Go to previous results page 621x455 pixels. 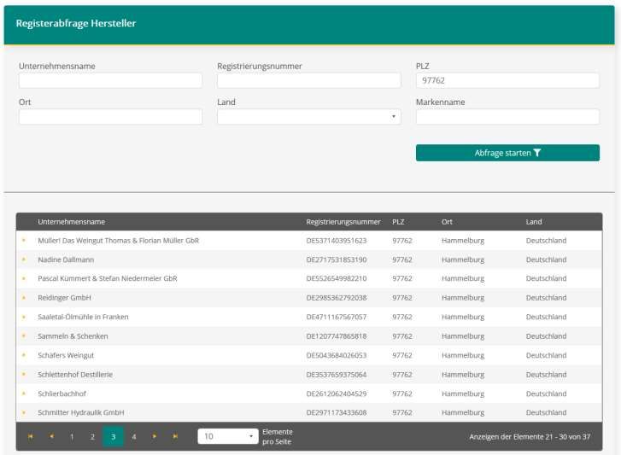(x=51, y=436)
